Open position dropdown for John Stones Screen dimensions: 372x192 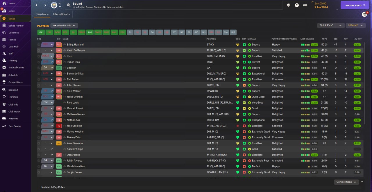52,85
